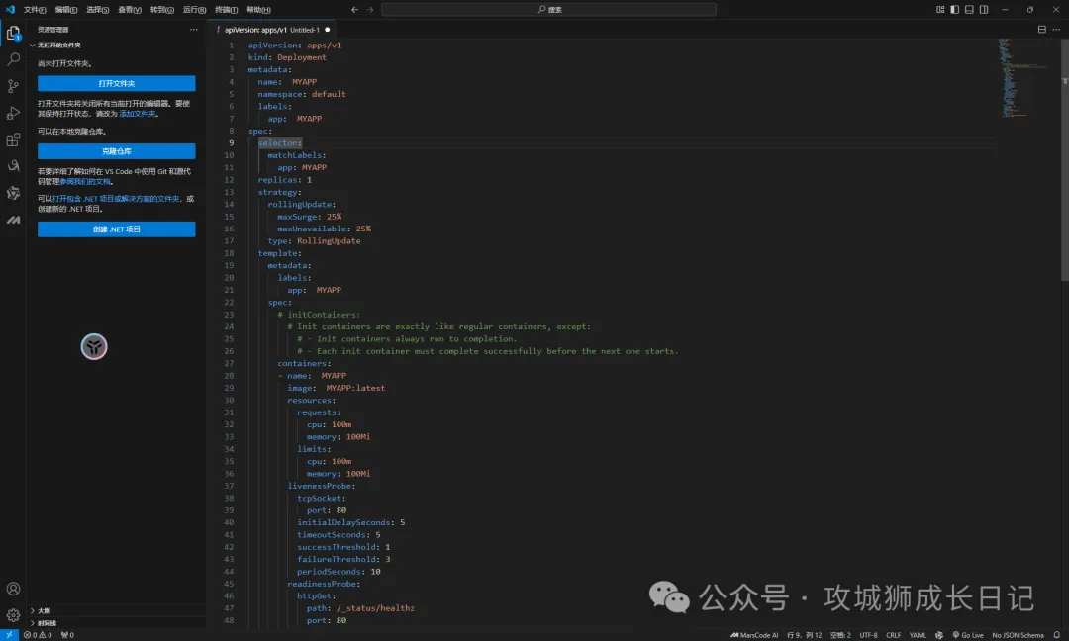This screenshot has width=1069, height=641.
Task: Click the 打开文件夹 button
Action: 116,84
